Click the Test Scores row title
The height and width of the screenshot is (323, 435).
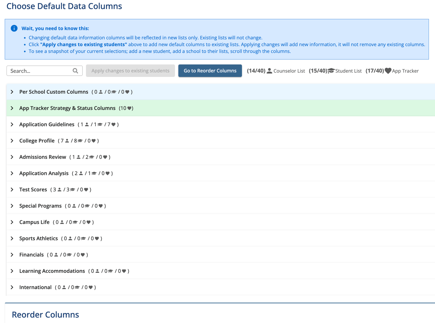click(x=33, y=190)
